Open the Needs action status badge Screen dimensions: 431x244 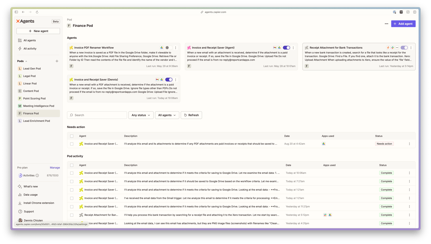(384, 144)
